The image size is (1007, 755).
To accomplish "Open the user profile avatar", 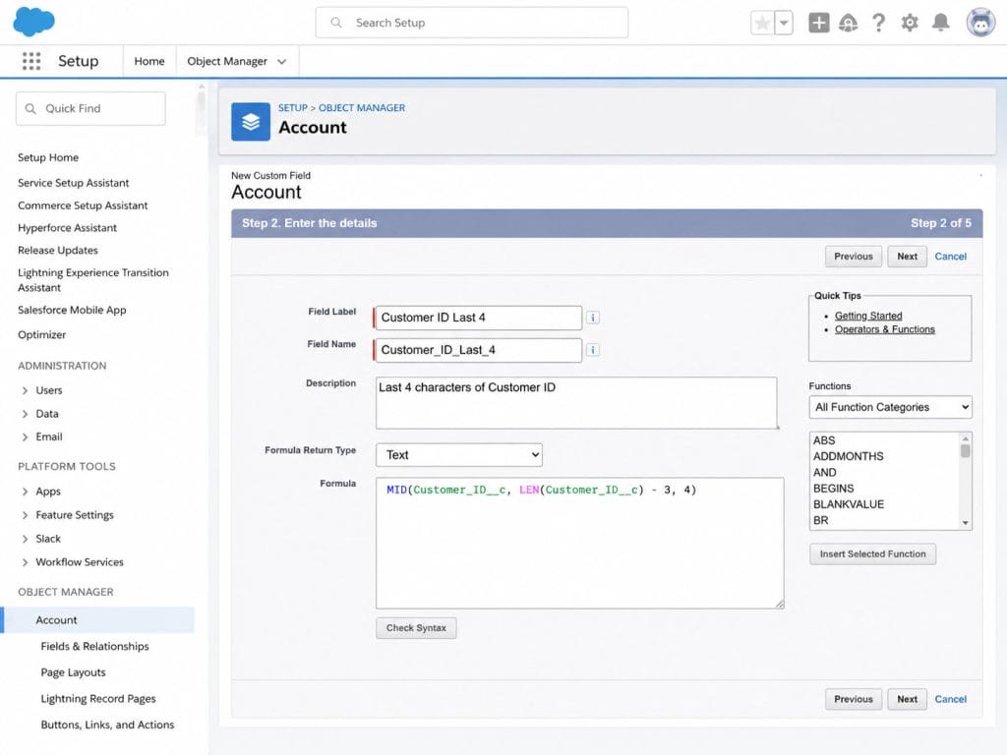I will (x=980, y=23).
